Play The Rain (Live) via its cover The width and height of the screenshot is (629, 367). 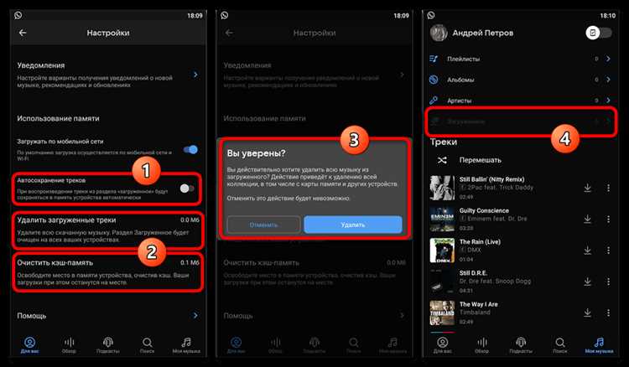(x=442, y=251)
